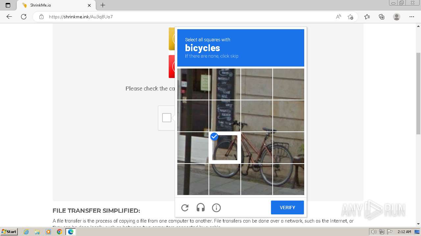Click the page vertical scrollbar thumb
Viewport: 421px width, 236px height.
(x=418, y=93)
